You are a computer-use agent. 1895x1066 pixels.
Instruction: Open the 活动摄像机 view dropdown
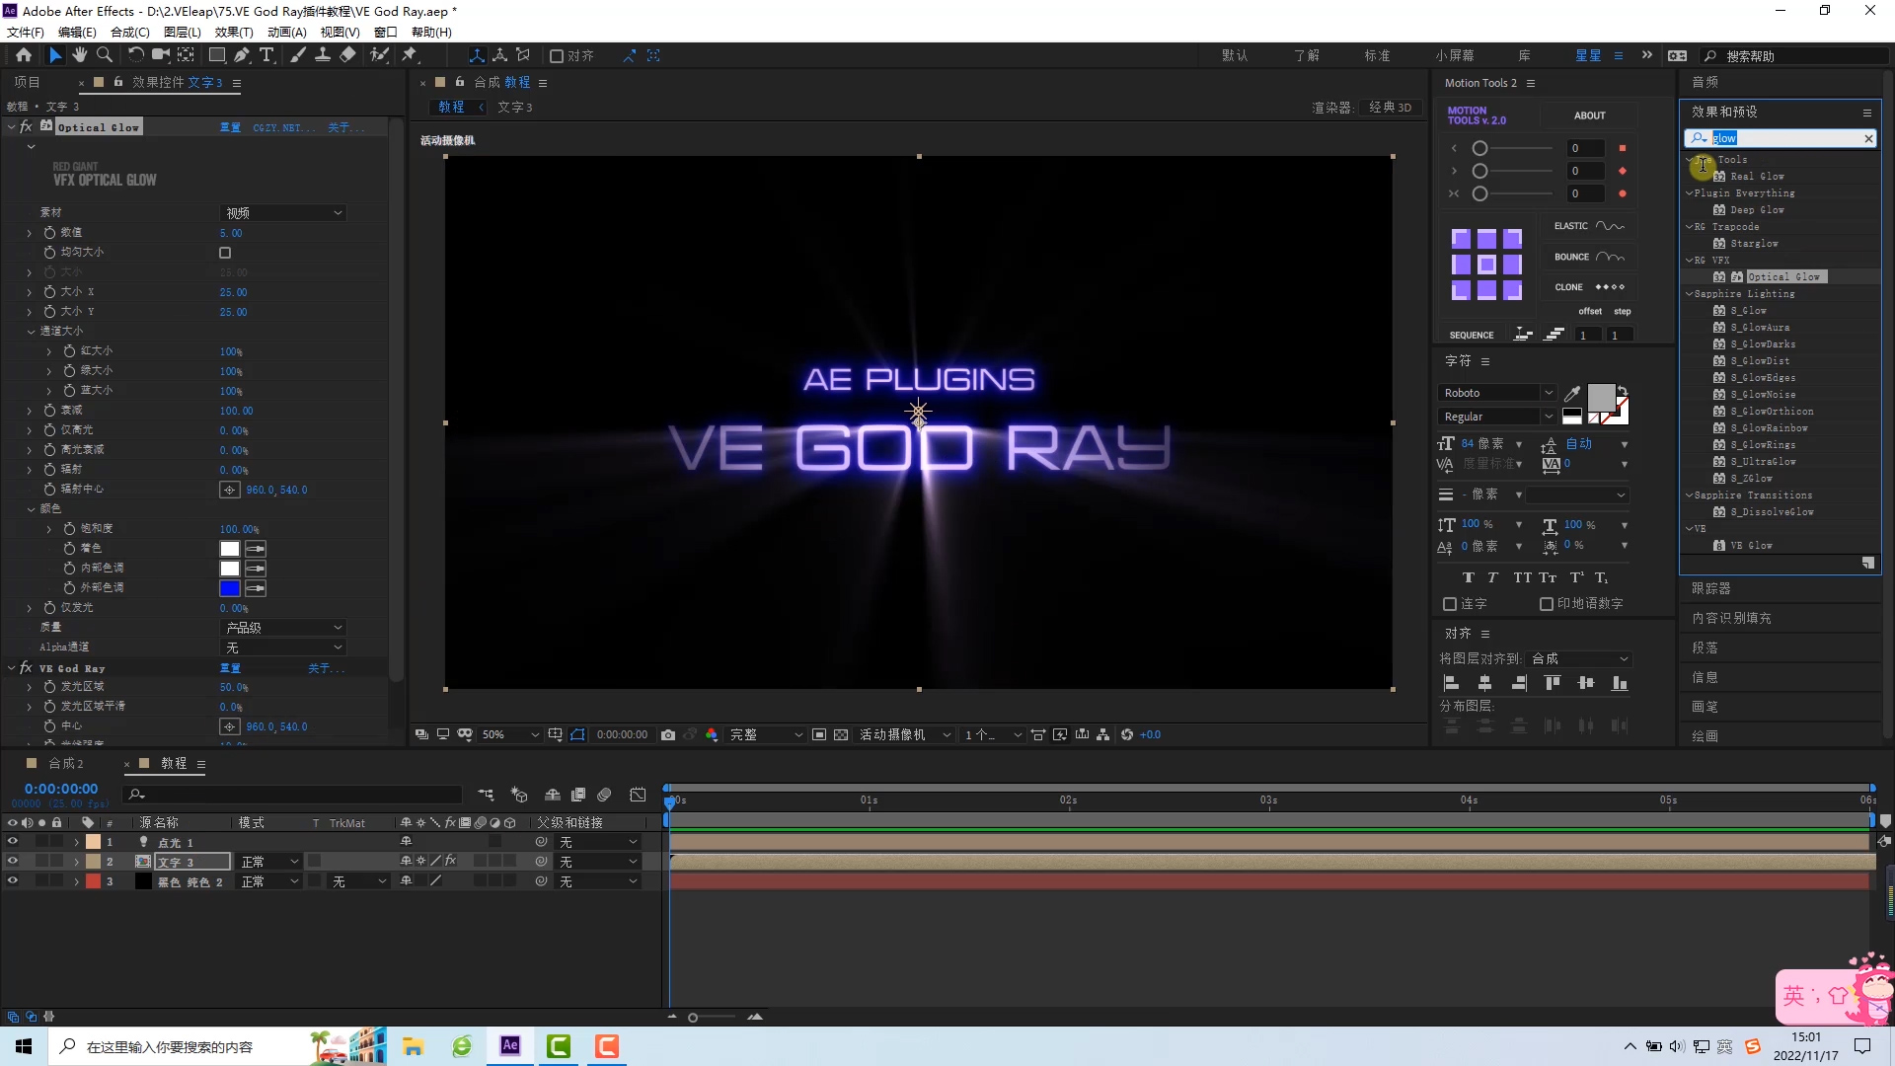(905, 734)
